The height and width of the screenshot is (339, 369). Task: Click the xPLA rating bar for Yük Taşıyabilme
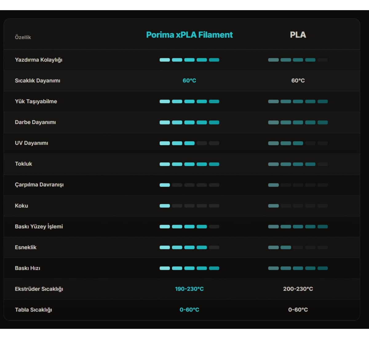189,102
